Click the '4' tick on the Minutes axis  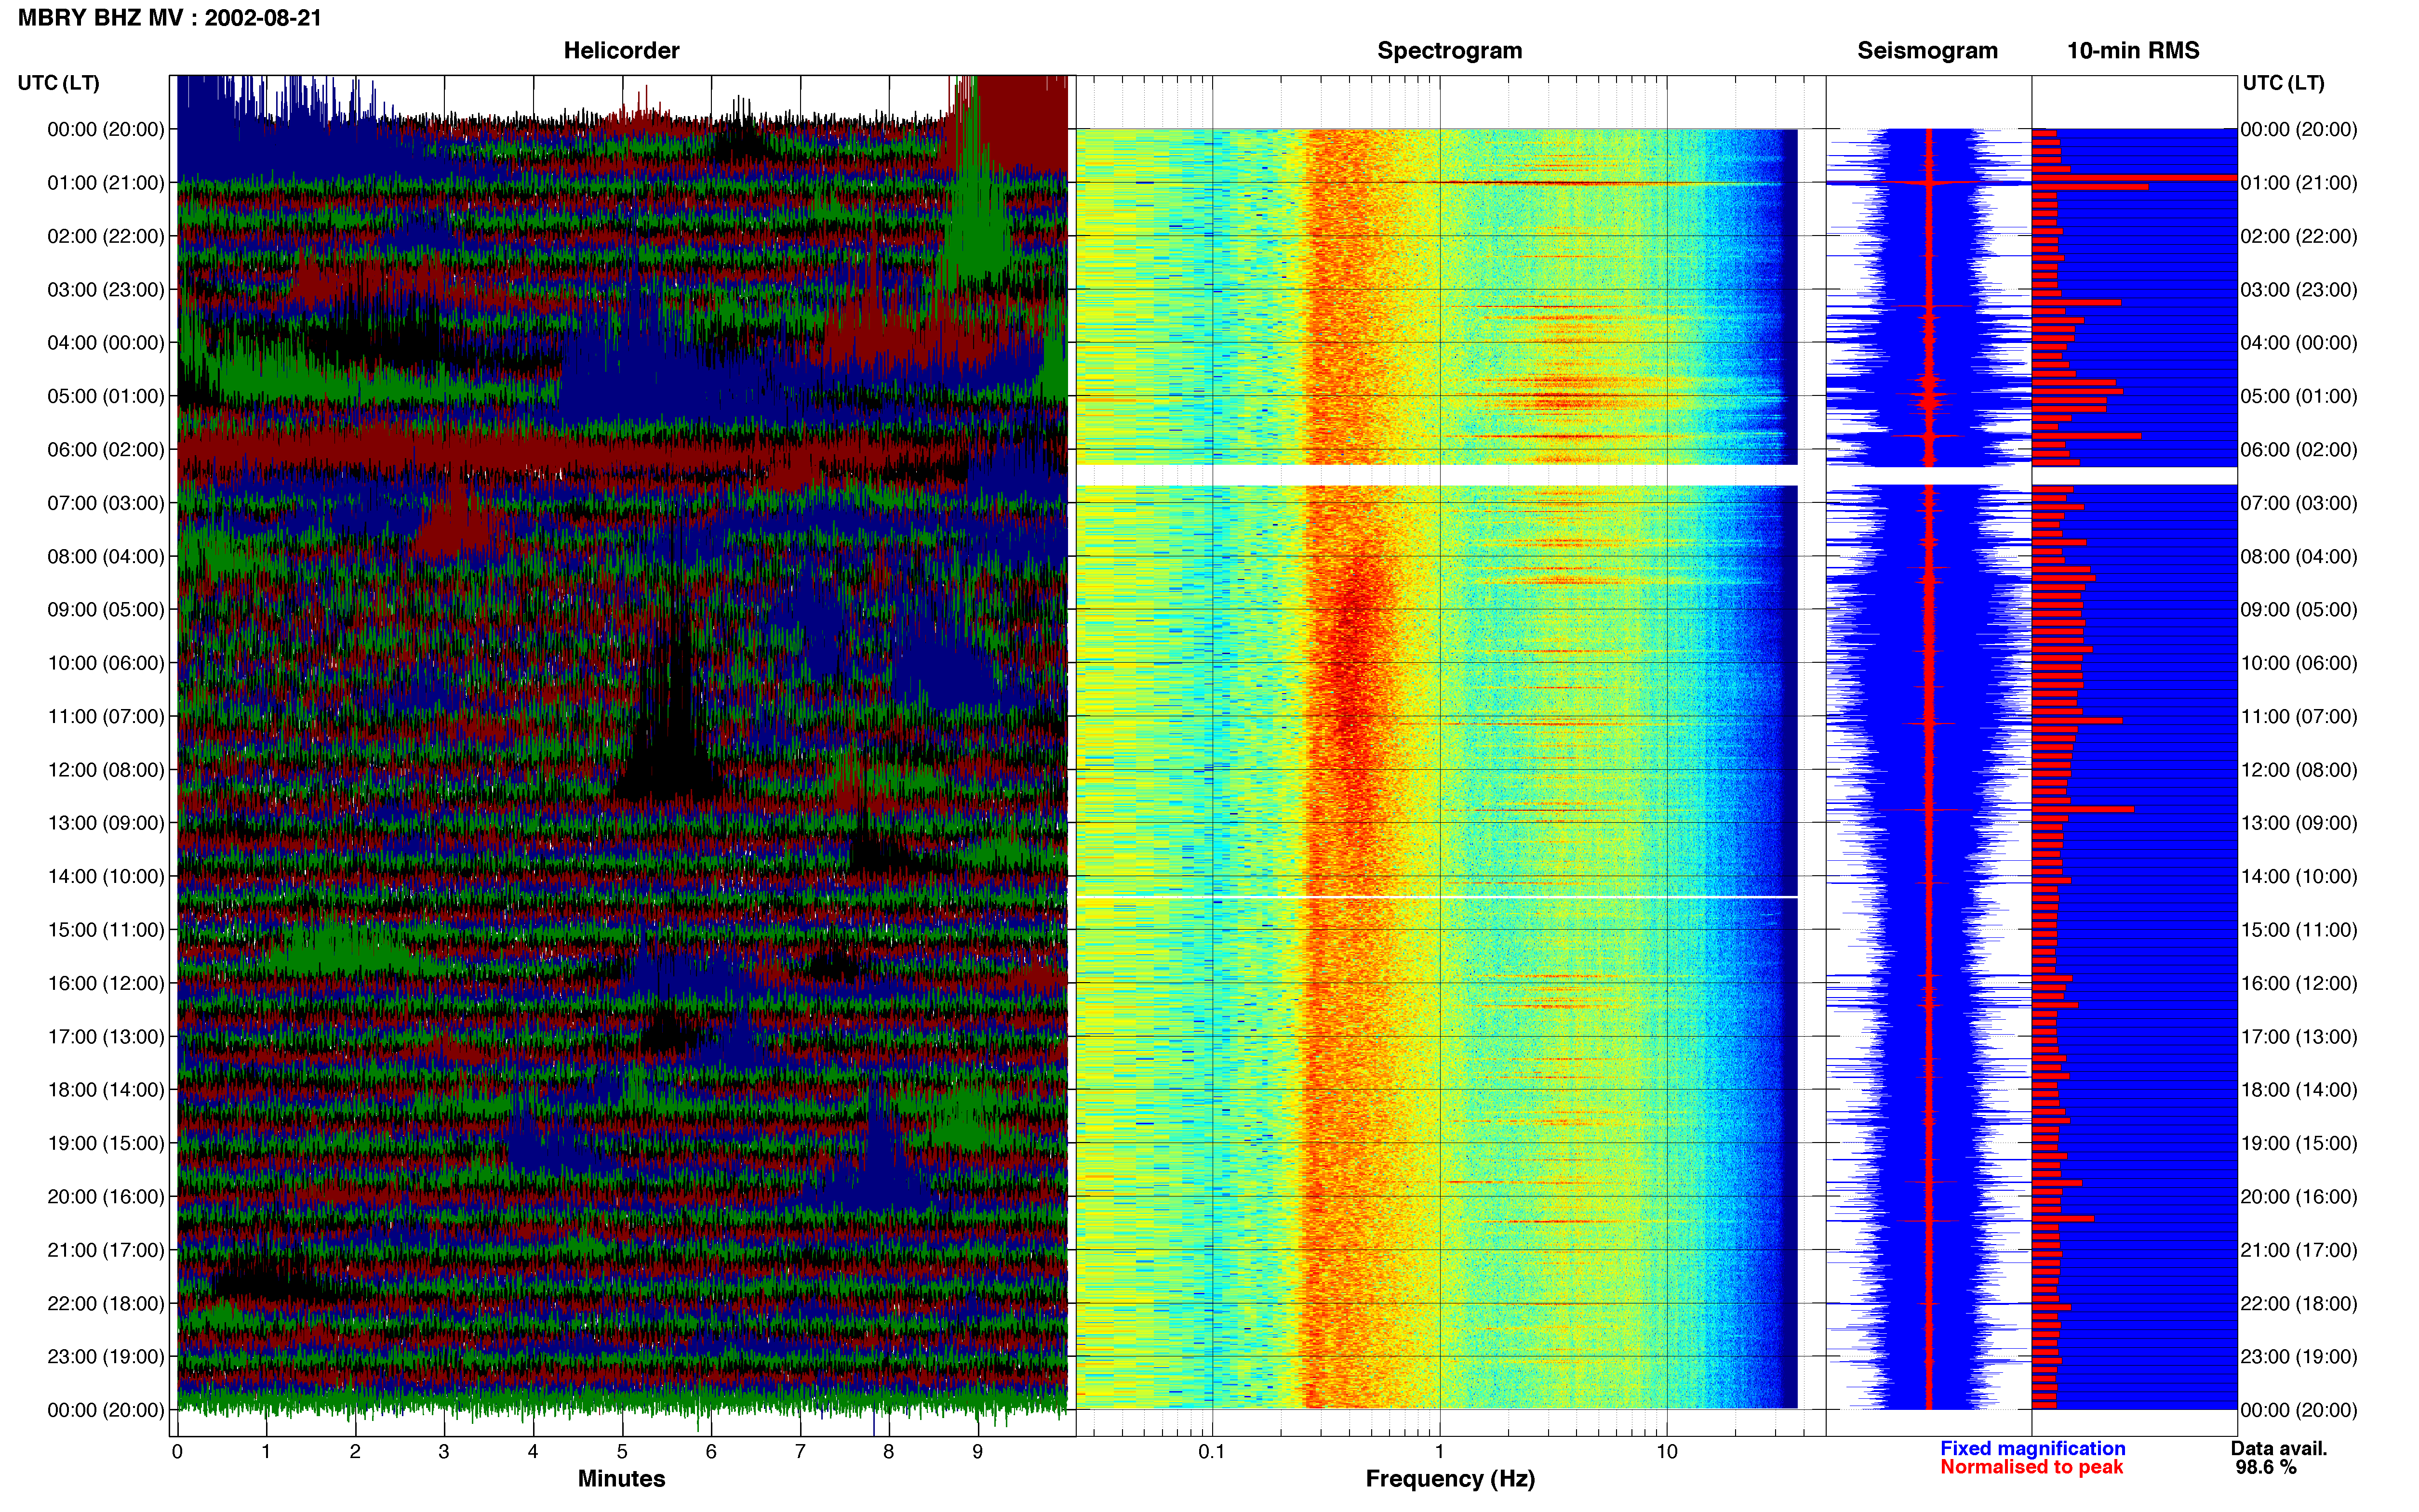[x=533, y=1452]
